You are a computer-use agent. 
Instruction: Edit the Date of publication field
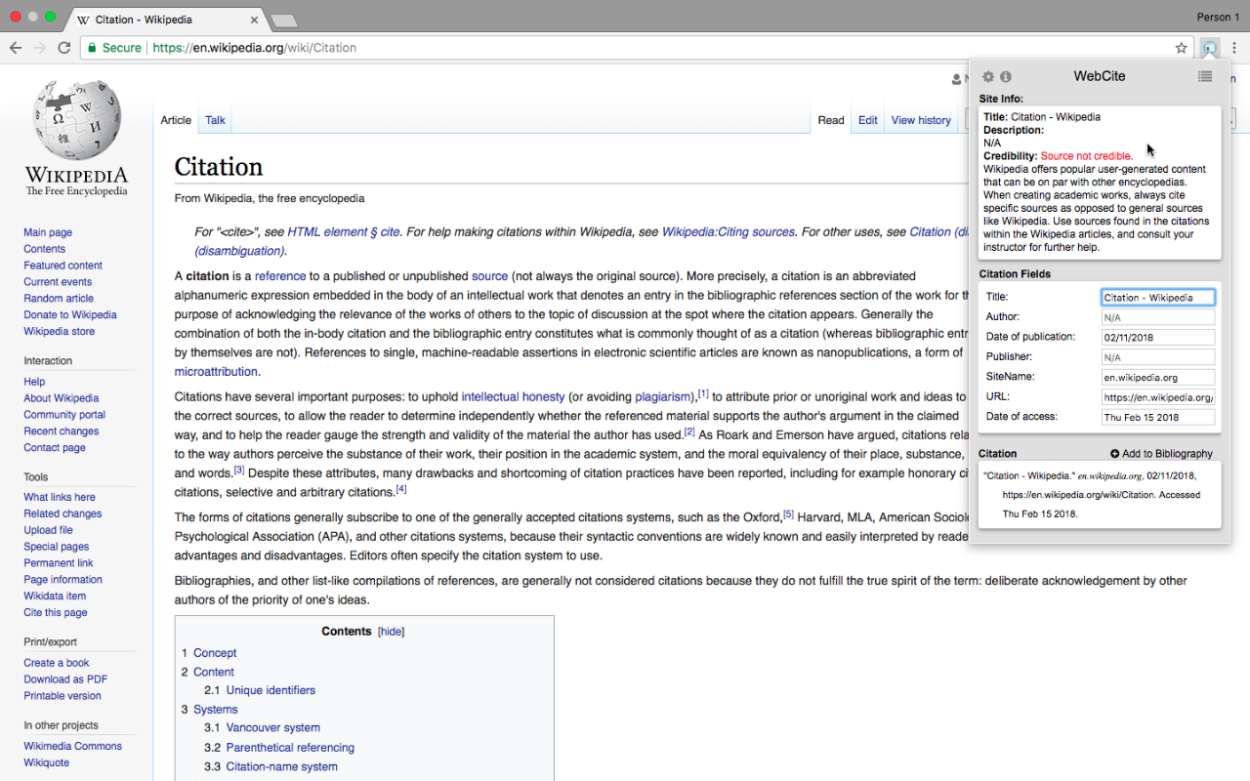coord(1158,337)
